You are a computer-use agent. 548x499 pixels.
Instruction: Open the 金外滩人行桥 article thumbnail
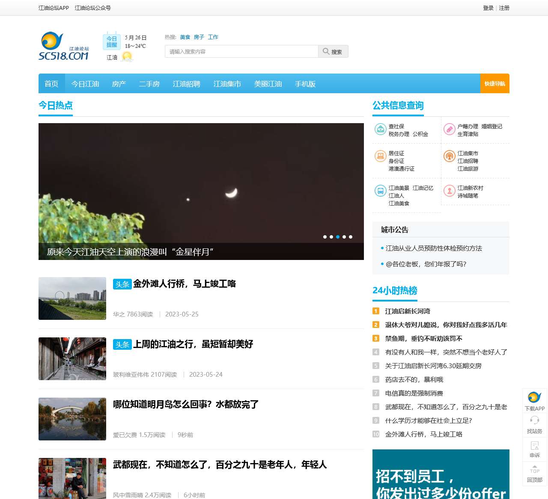72,298
